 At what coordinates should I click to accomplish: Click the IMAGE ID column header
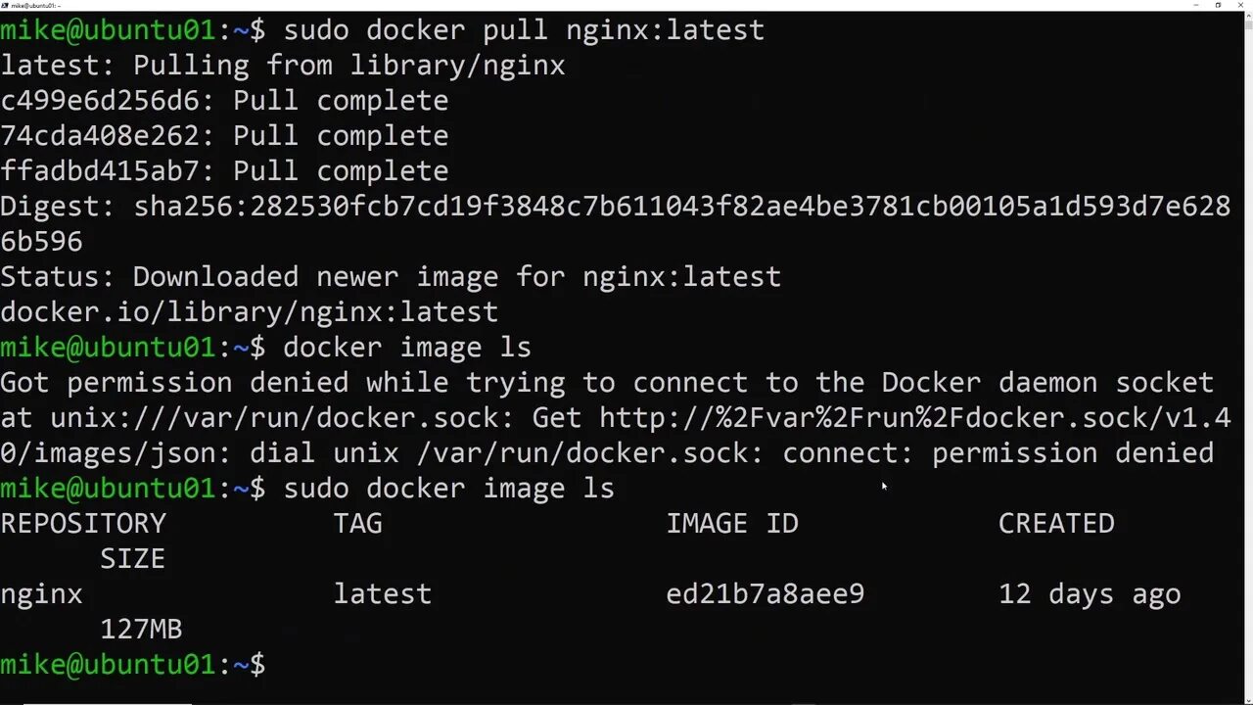coord(732,524)
